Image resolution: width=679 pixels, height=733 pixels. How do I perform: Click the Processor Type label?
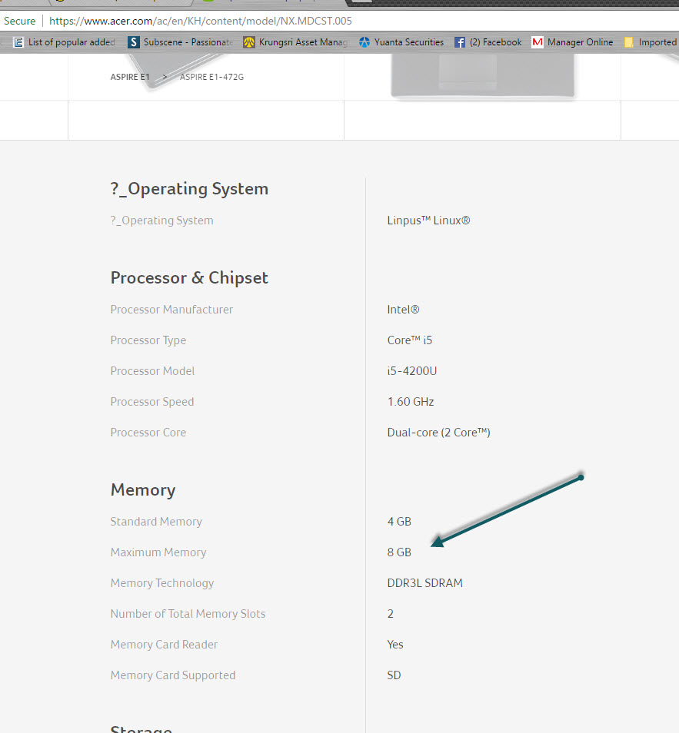pos(148,340)
